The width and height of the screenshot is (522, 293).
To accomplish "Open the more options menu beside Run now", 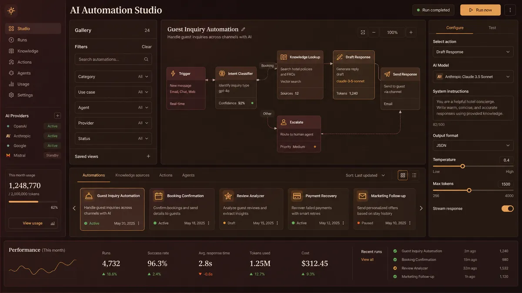I will (510, 10).
